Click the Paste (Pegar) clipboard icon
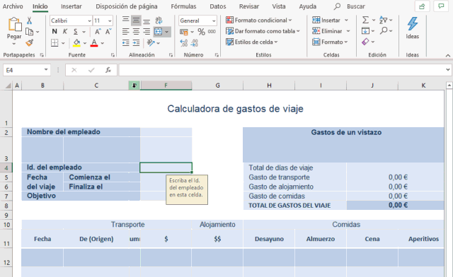 (x=14, y=24)
